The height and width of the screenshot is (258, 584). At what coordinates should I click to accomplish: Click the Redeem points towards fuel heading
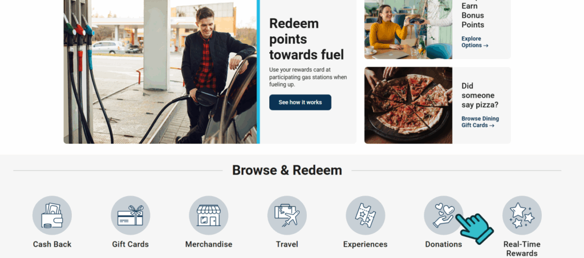[x=306, y=39]
